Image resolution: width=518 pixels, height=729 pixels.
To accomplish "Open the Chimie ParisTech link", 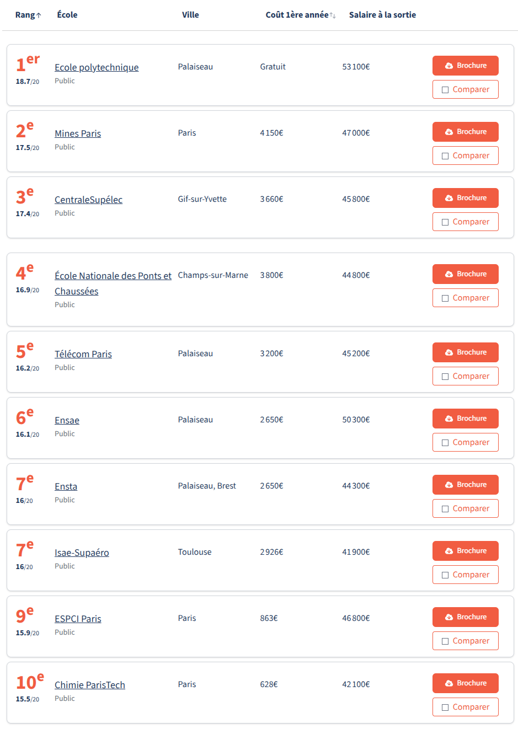I will [90, 685].
